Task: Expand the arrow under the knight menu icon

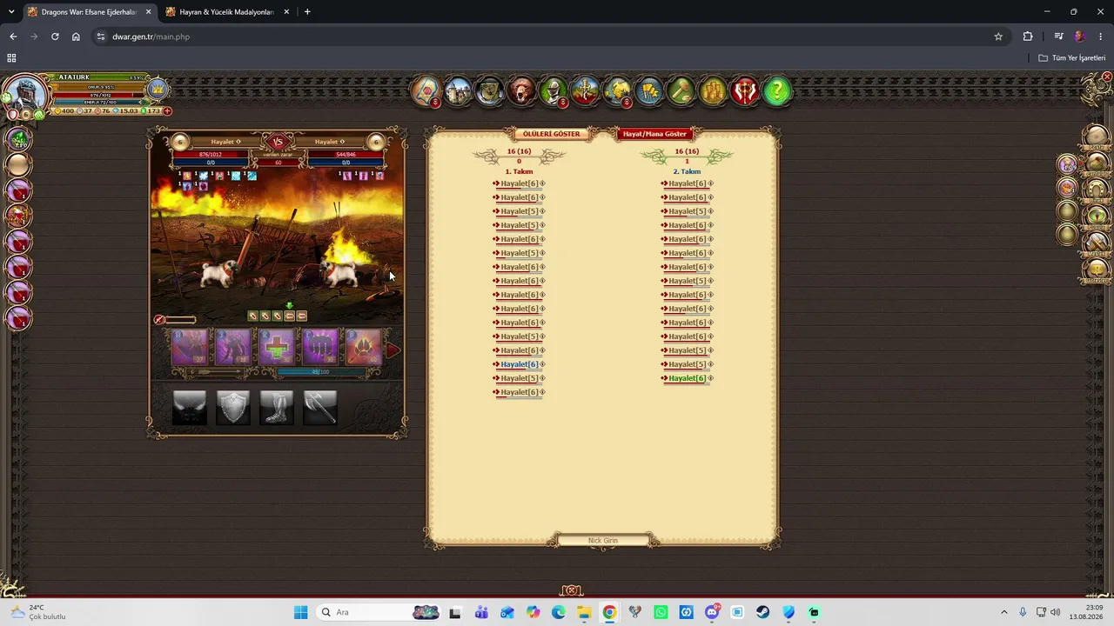Action: pyautogui.click(x=563, y=103)
